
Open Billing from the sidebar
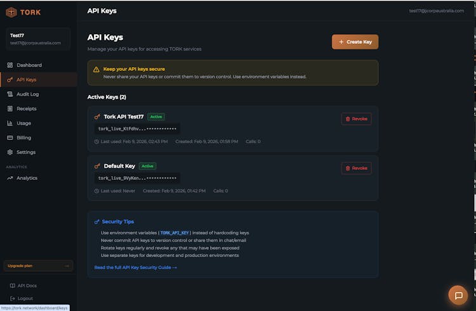click(x=23, y=137)
